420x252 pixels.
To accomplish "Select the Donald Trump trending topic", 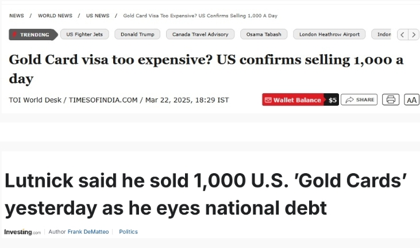I will 138,35.
